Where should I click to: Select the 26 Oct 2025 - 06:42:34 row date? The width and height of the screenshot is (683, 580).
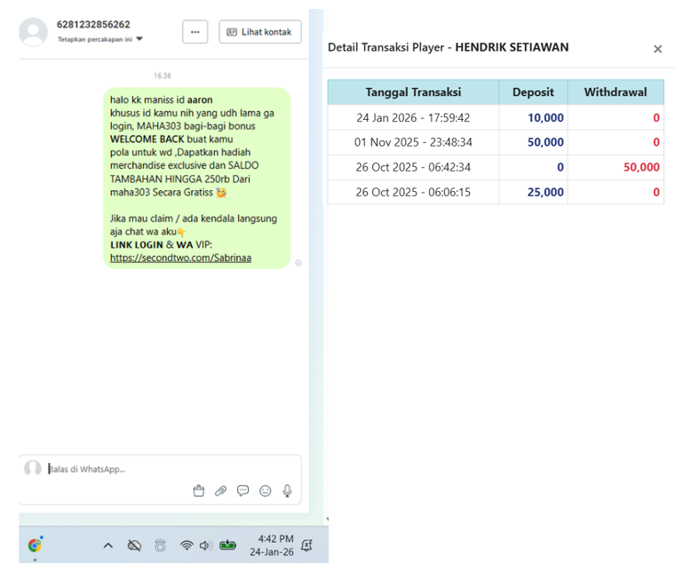(x=413, y=167)
